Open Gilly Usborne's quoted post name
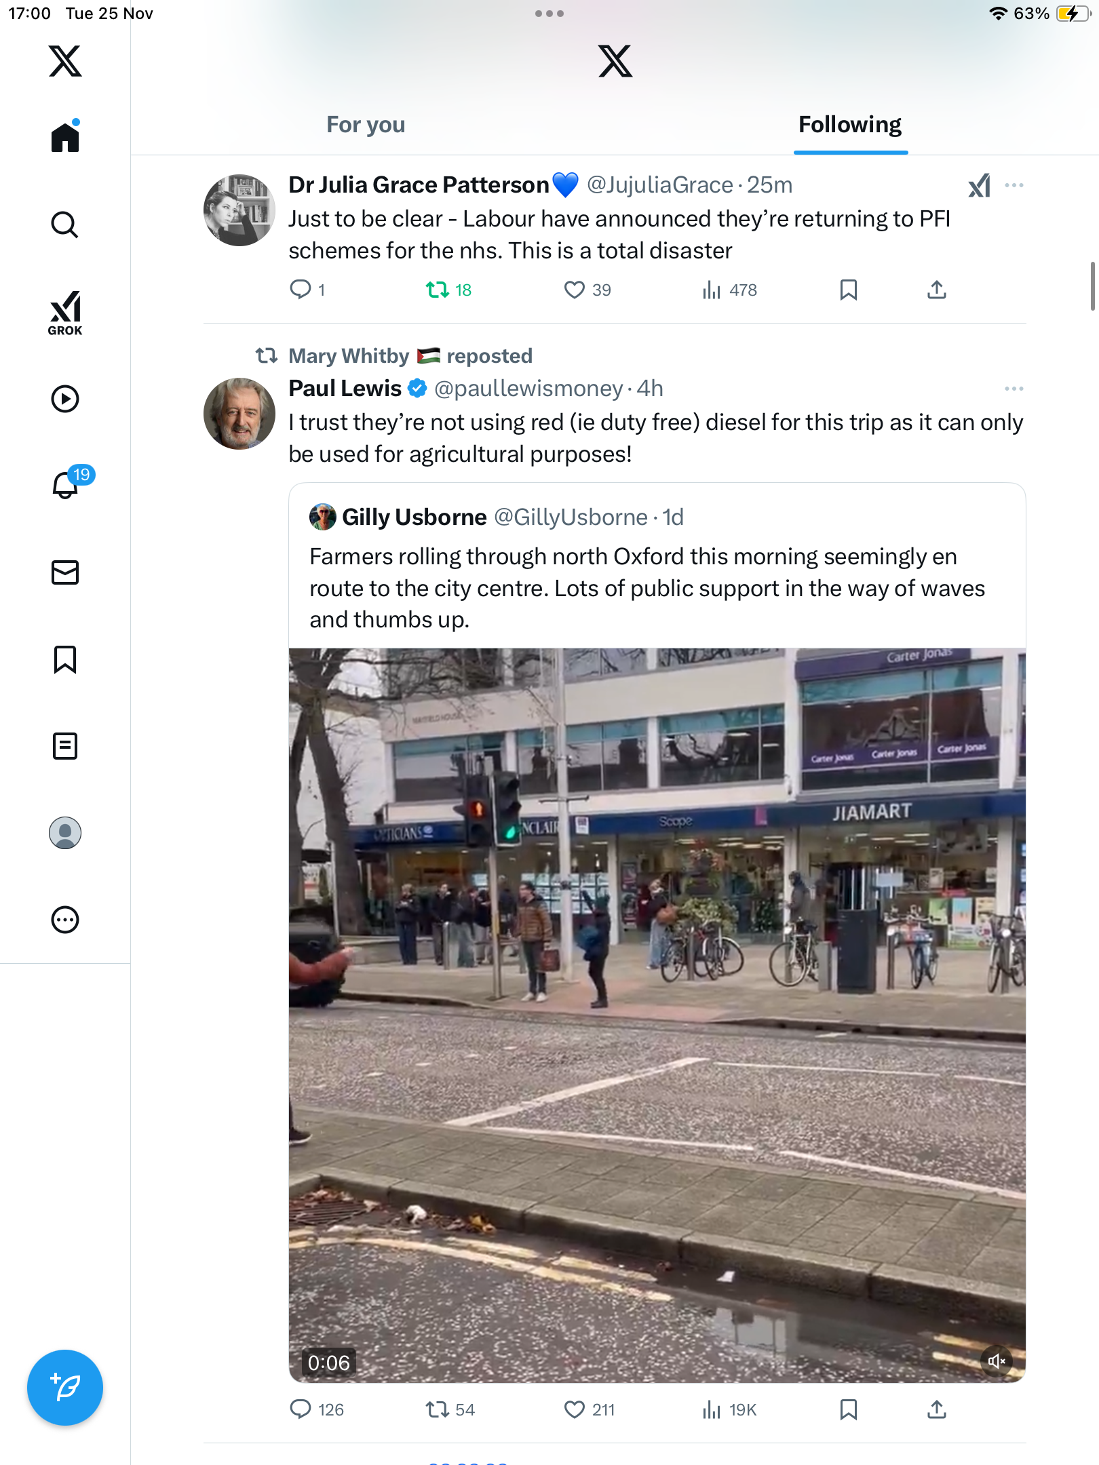Viewport: 1099px width, 1465px height. point(414,517)
